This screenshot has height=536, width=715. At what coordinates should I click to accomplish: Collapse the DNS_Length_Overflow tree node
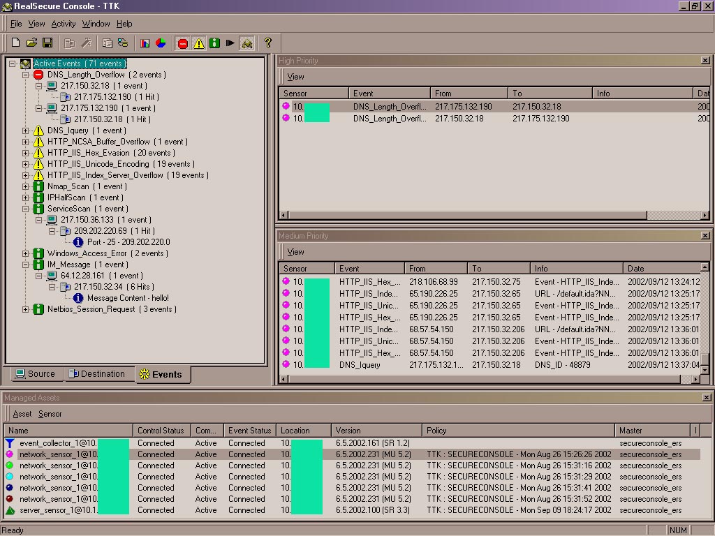click(x=26, y=75)
